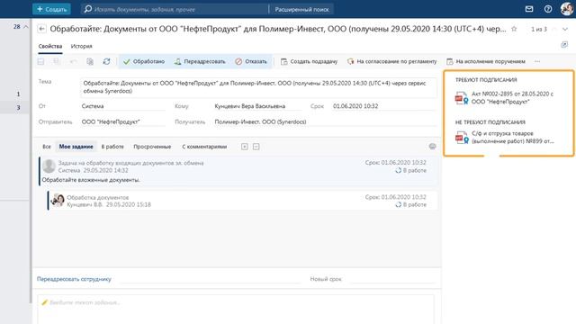Select the Все thread filter
The height and width of the screenshot is (324, 576).
47,147
